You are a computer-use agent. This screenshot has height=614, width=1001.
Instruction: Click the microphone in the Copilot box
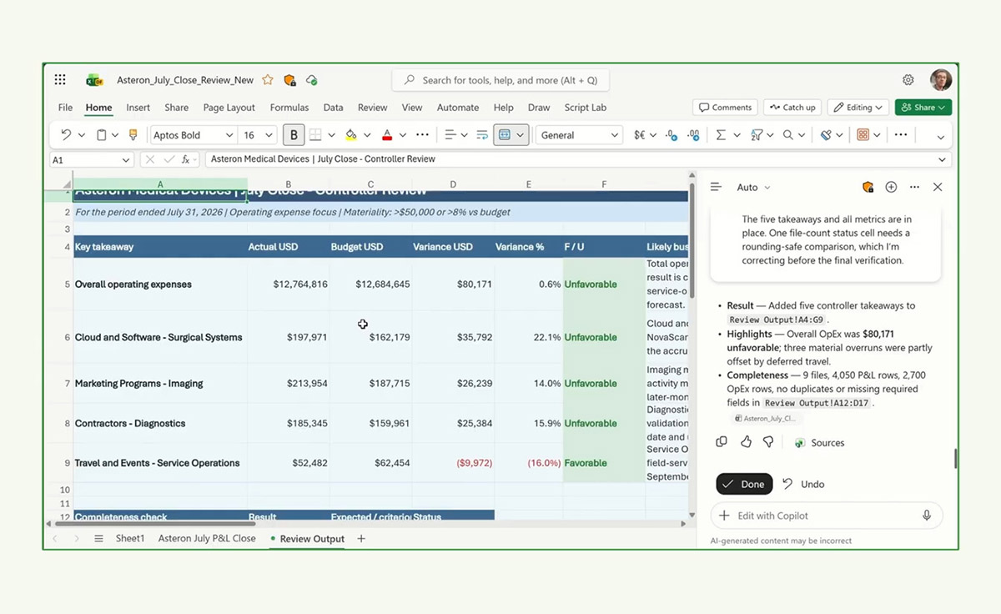click(x=927, y=516)
